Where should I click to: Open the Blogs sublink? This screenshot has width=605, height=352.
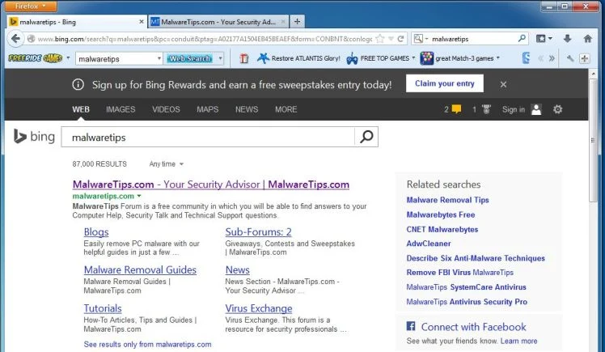pos(96,232)
